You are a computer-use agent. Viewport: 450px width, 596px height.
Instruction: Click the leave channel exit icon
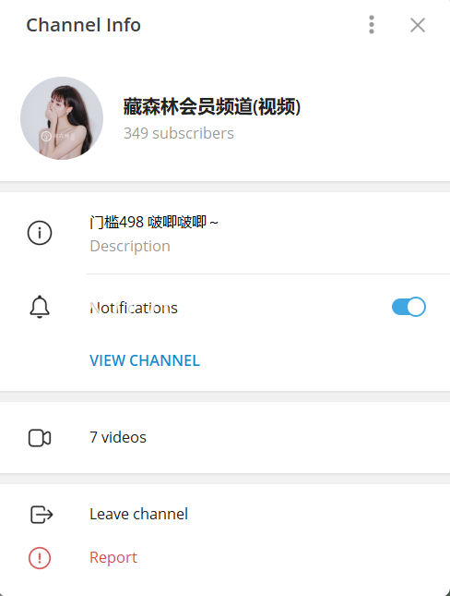tap(41, 515)
